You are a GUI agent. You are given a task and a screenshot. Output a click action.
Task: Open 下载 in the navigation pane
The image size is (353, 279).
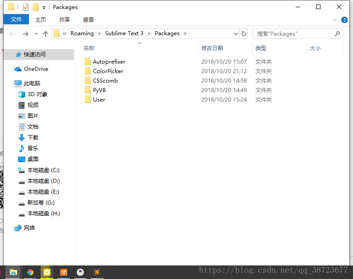33,137
